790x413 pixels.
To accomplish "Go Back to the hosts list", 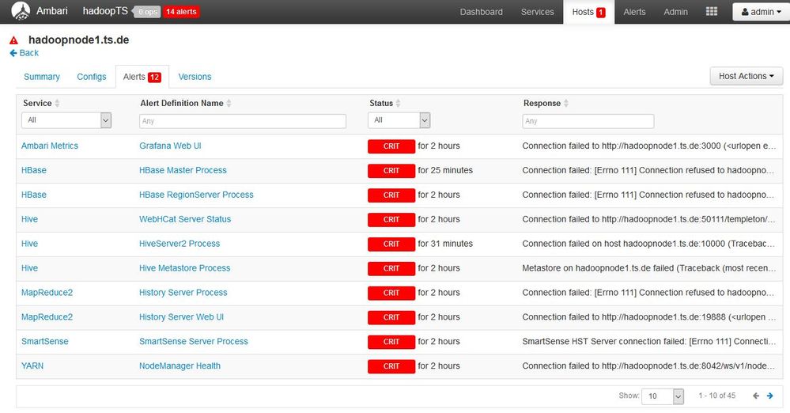I will point(24,53).
